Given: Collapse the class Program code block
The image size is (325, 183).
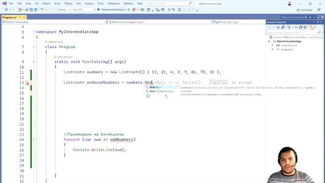Looking at the screenshot, I should coord(34,47).
